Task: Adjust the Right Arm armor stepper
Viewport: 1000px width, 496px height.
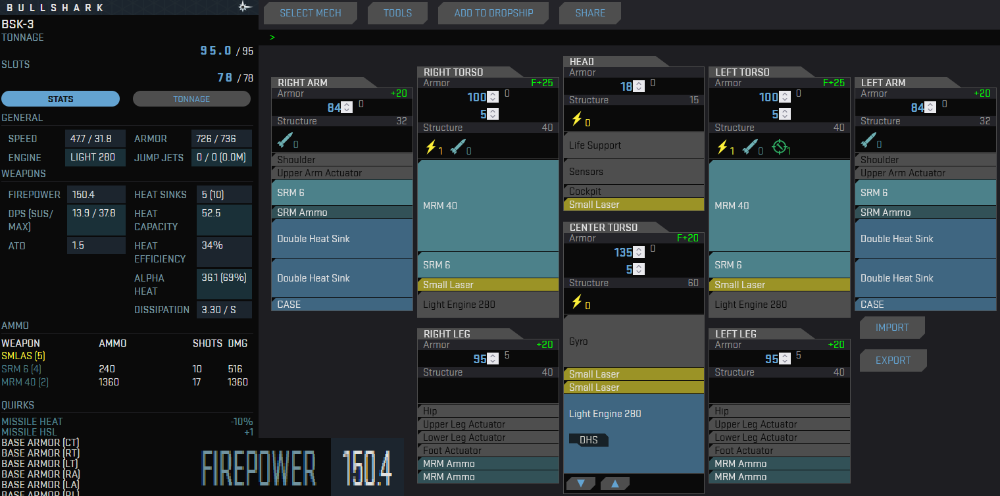Action: 347,107
